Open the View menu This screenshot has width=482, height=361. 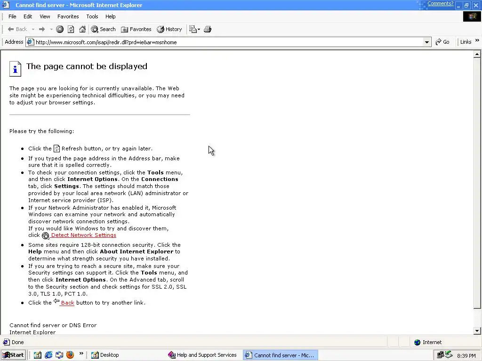(x=45, y=16)
